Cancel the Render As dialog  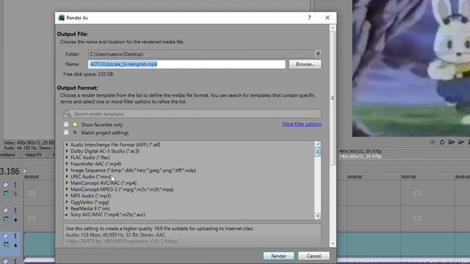tap(314, 256)
